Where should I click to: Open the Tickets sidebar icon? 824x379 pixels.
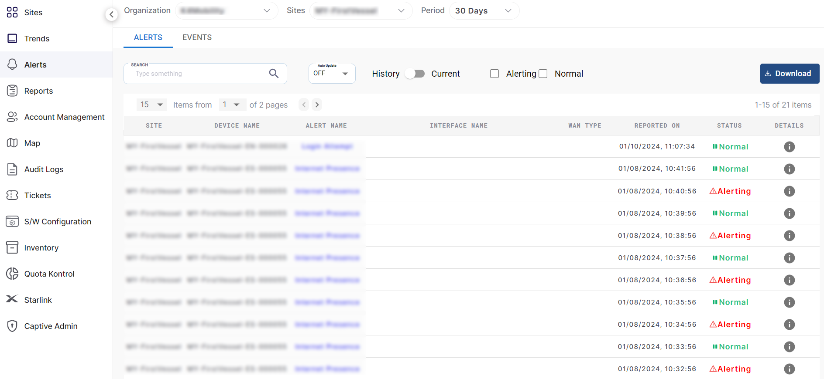(x=12, y=195)
